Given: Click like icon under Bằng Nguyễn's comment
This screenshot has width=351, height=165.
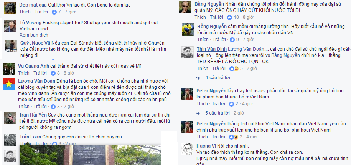Looking at the screenshot, I should pyautogui.click(x=229, y=17).
